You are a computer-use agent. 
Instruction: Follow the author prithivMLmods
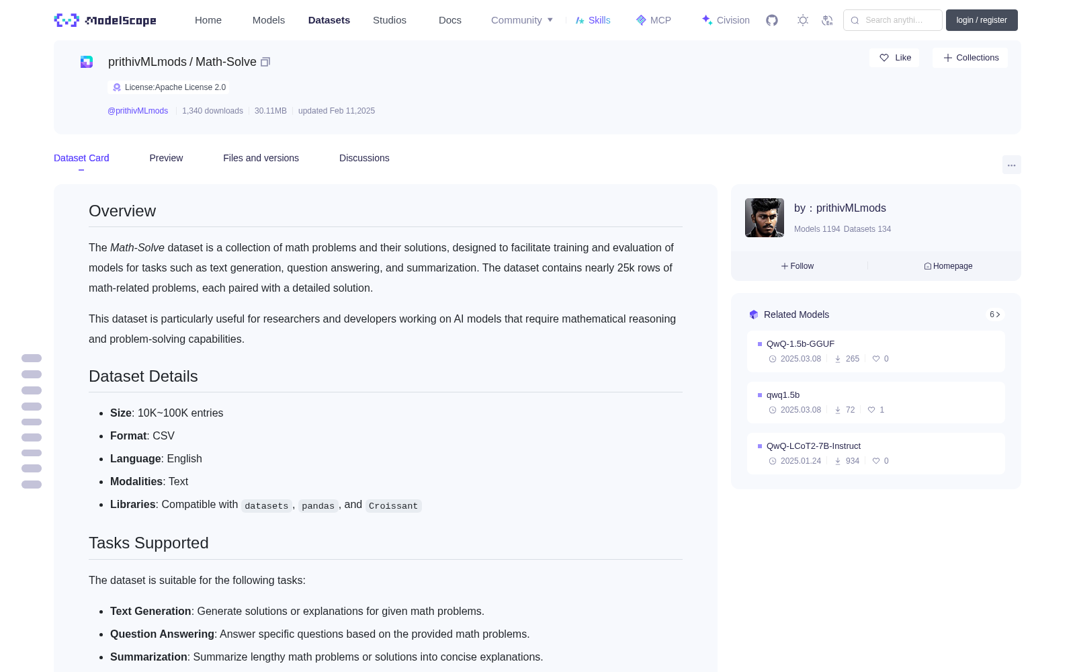pyautogui.click(x=798, y=266)
